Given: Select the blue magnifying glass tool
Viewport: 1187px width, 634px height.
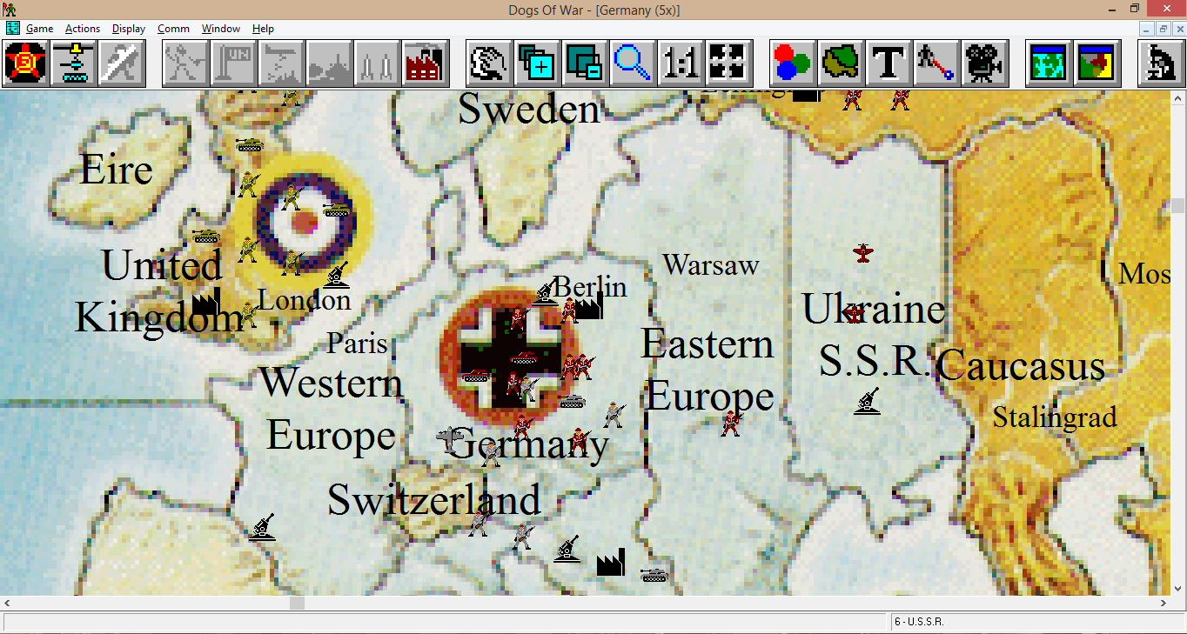Looking at the screenshot, I should (x=634, y=63).
